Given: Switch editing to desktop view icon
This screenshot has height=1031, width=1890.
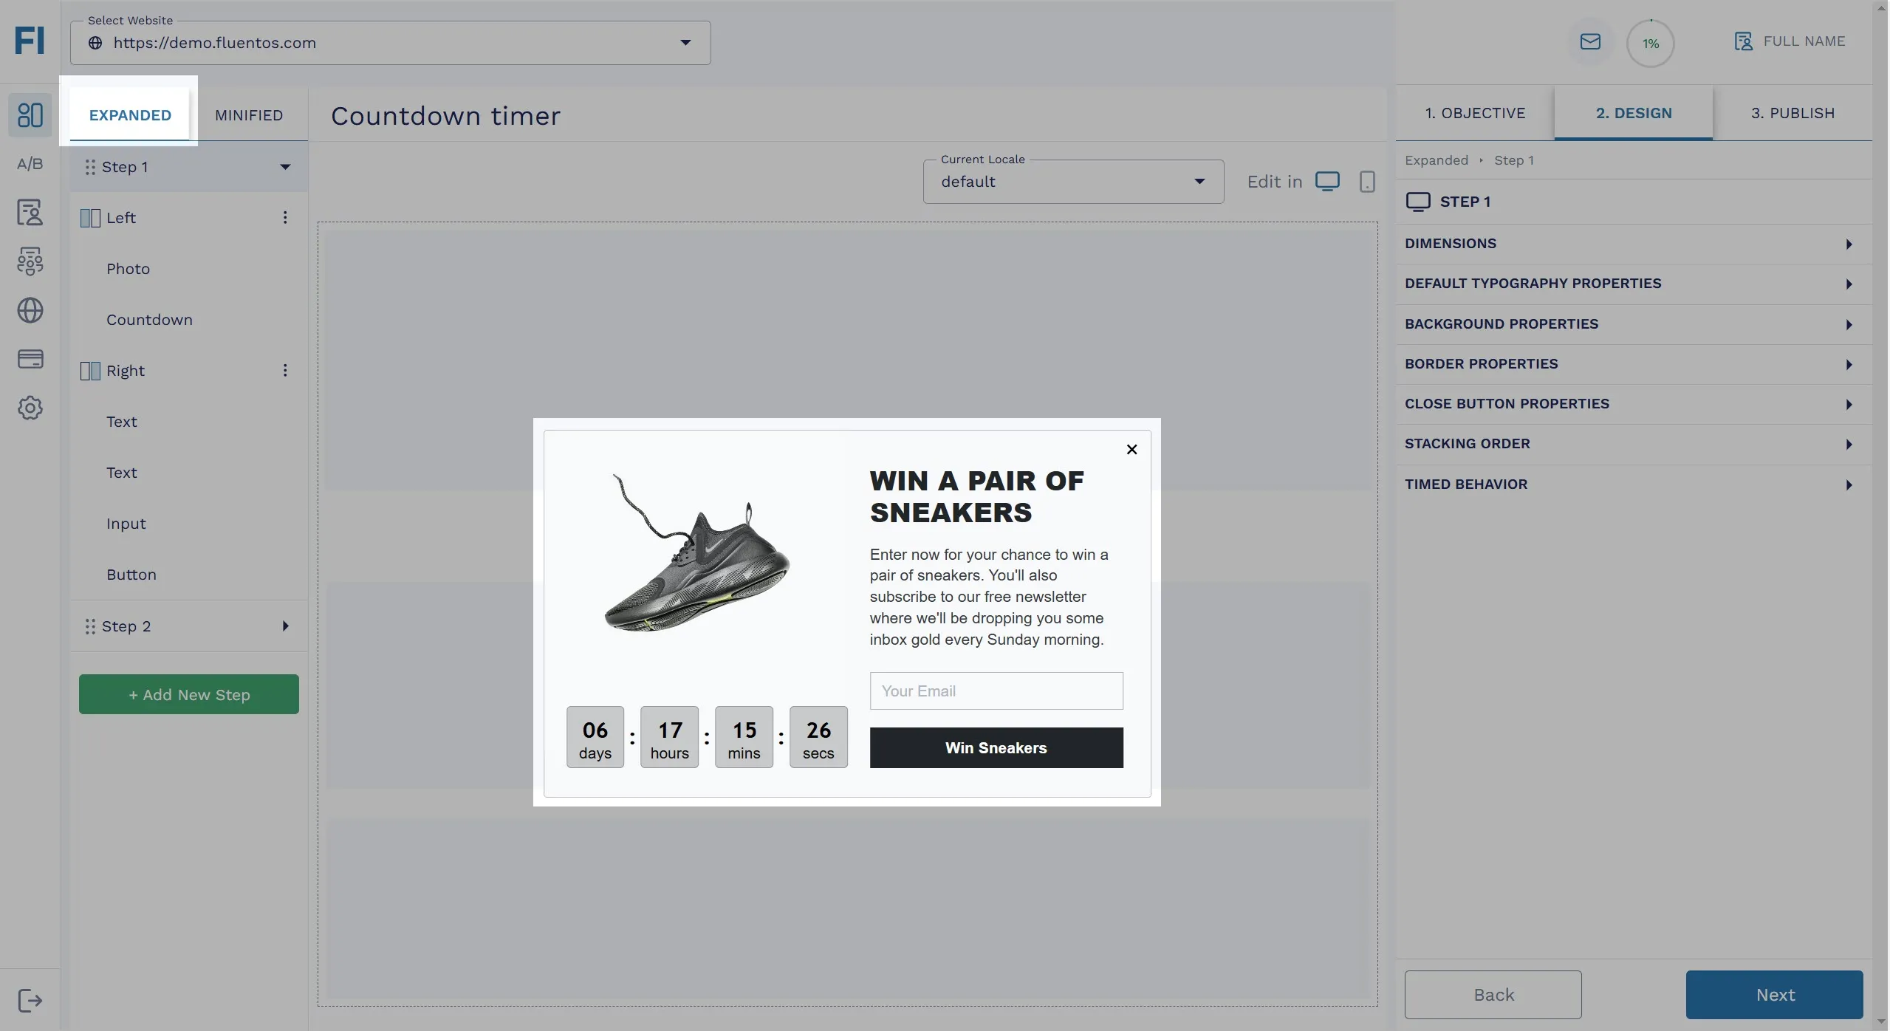Looking at the screenshot, I should (x=1327, y=182).
